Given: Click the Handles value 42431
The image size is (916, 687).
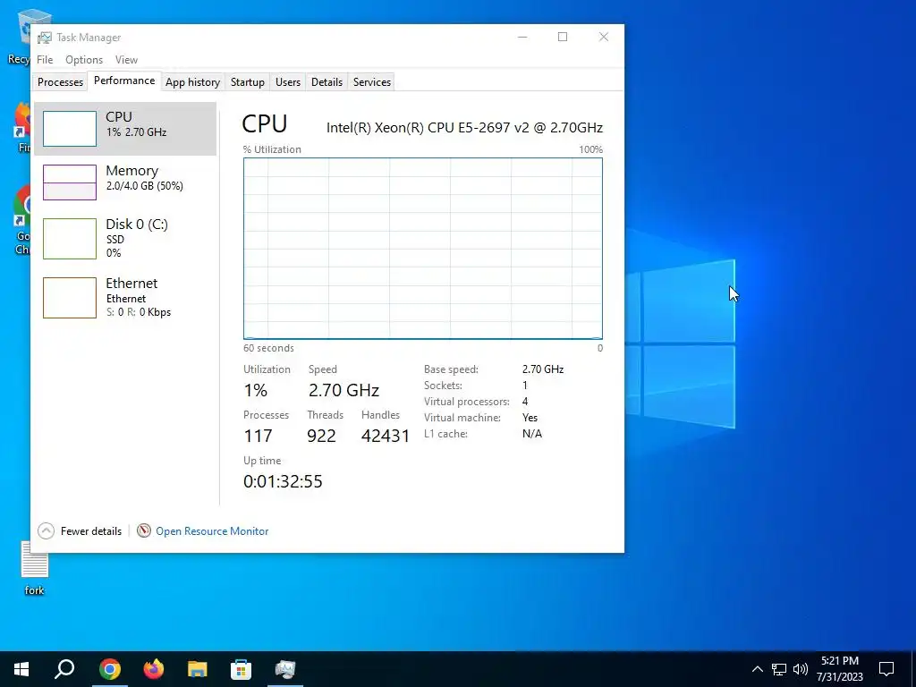Looking at the screenshot, I should [386, 436].
